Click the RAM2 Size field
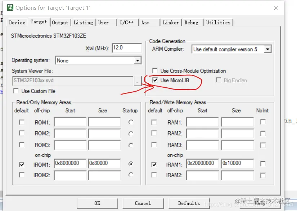The width and height of the screenshot is (297, 211). 238,133
